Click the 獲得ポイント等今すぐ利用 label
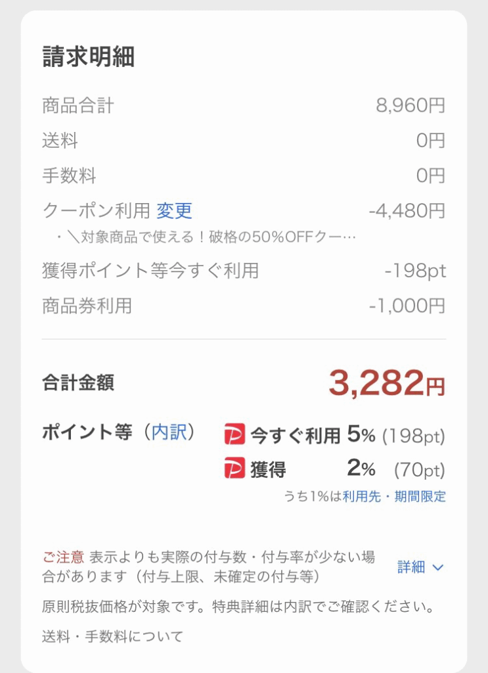Viewport: 488px width, 673px height. (150, 271)
